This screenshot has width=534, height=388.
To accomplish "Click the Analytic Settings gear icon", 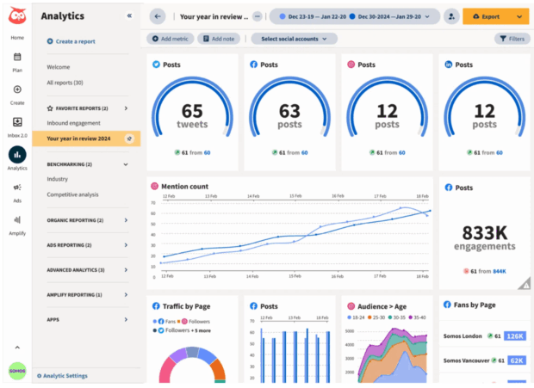I will pyautogui.click(x=39, y=376).
